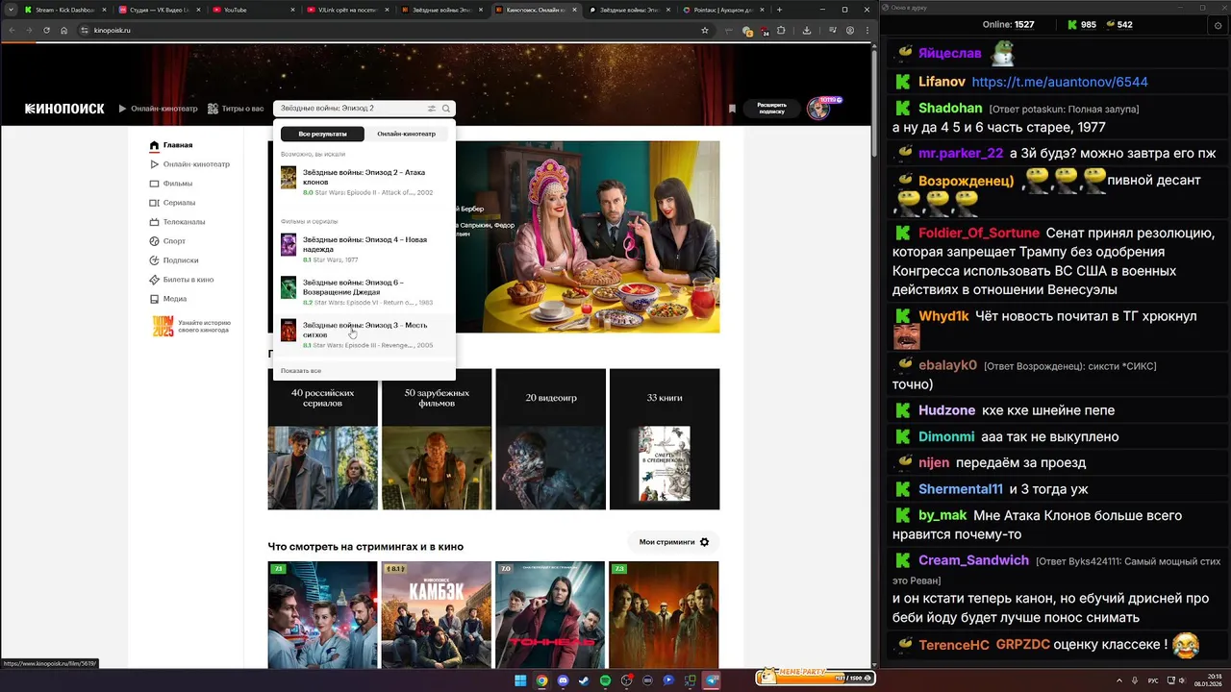Viewport: 1231px width, 692px height.
Task: Switch to Студия VK Видео tab
Action: point(157,10)
